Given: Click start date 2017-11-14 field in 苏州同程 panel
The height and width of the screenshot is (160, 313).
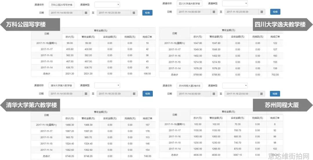Looking at the screenshot, I should [194, 94].
